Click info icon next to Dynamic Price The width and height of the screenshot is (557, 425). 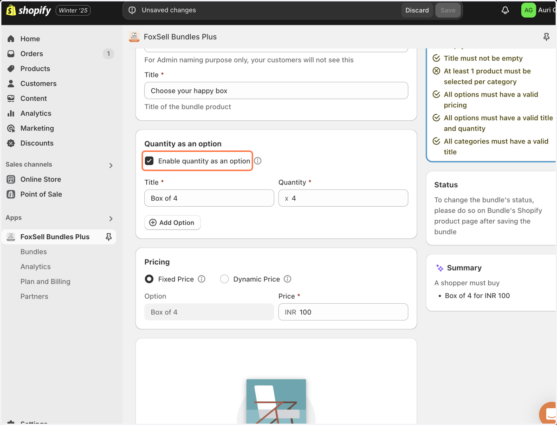pos(287,279)
